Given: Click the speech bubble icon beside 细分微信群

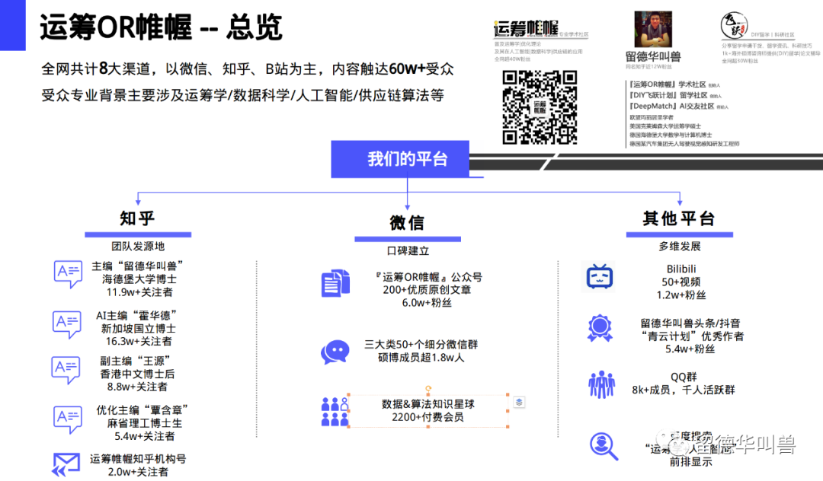Looking at the screenshot, I should point(335,352).
